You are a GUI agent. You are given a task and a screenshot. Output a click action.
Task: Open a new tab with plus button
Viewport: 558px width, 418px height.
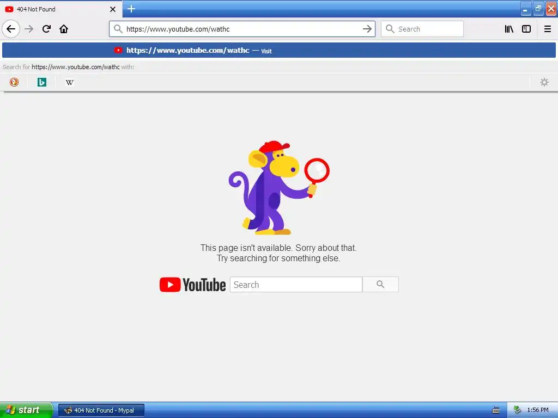131,9
